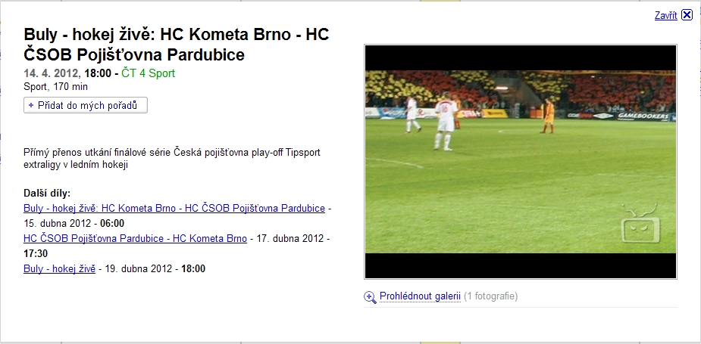This screenshot has width=701, height=344.
Task: Open the ČT 4 Sport channel link
Action: click(x=148, y=73)
